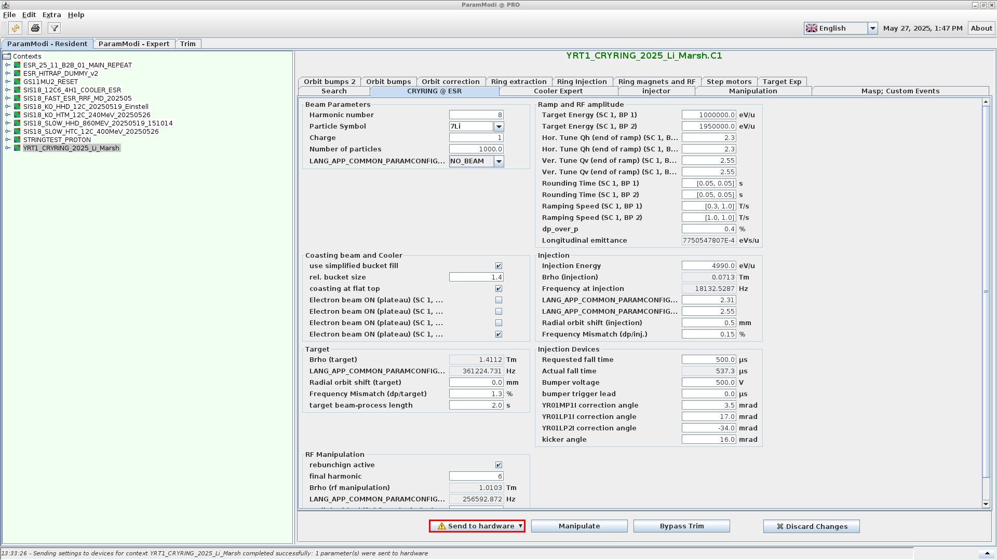Uncheck 'rebunchign active' checkbox
This screenshot has height=560, width=997.
coord(498,465)
